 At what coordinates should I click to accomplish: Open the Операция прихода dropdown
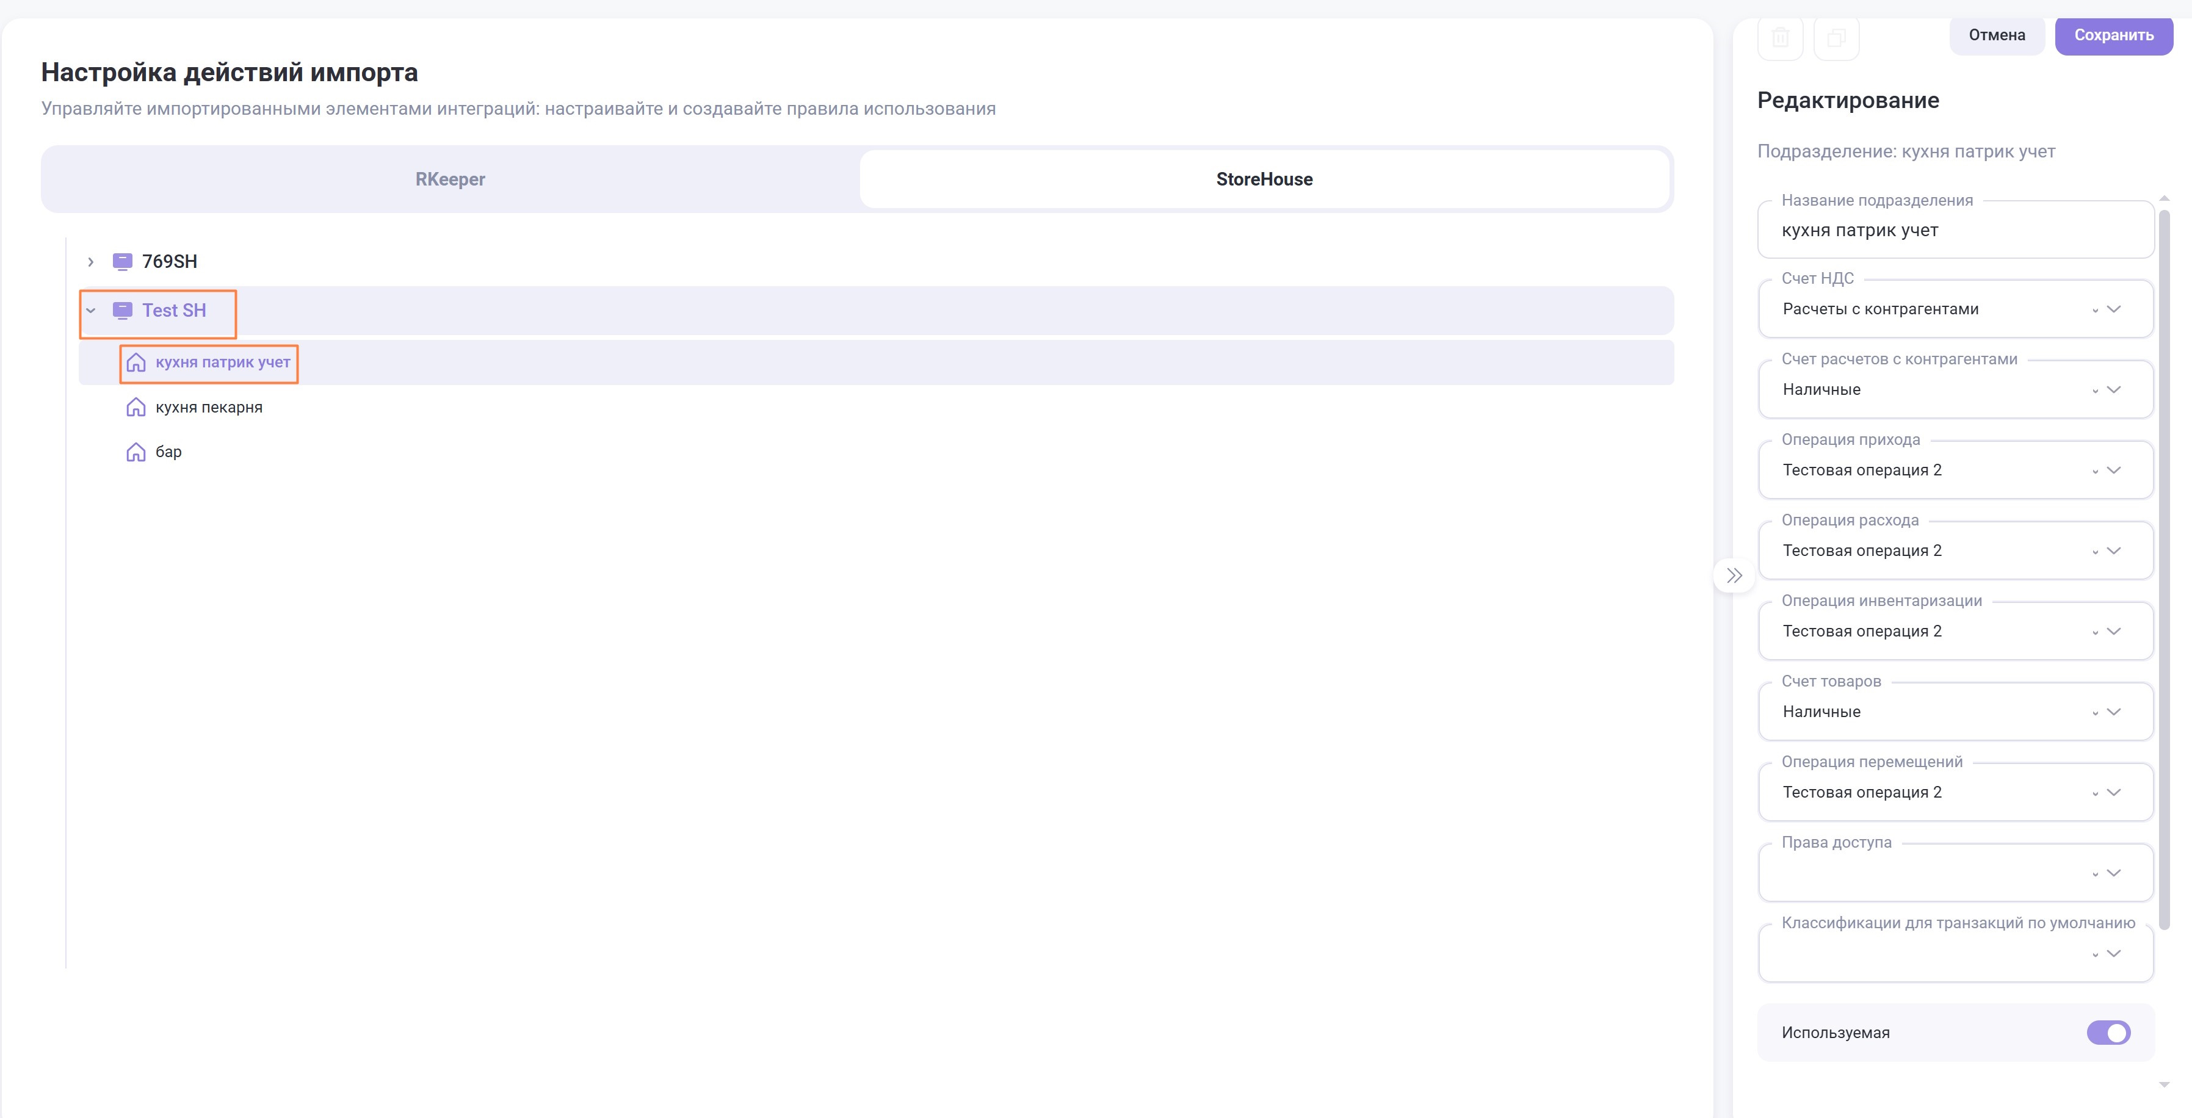1955,471
